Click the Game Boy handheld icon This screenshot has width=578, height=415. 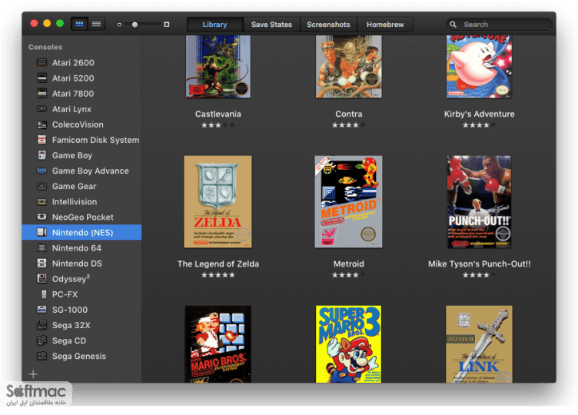[42, 155]
